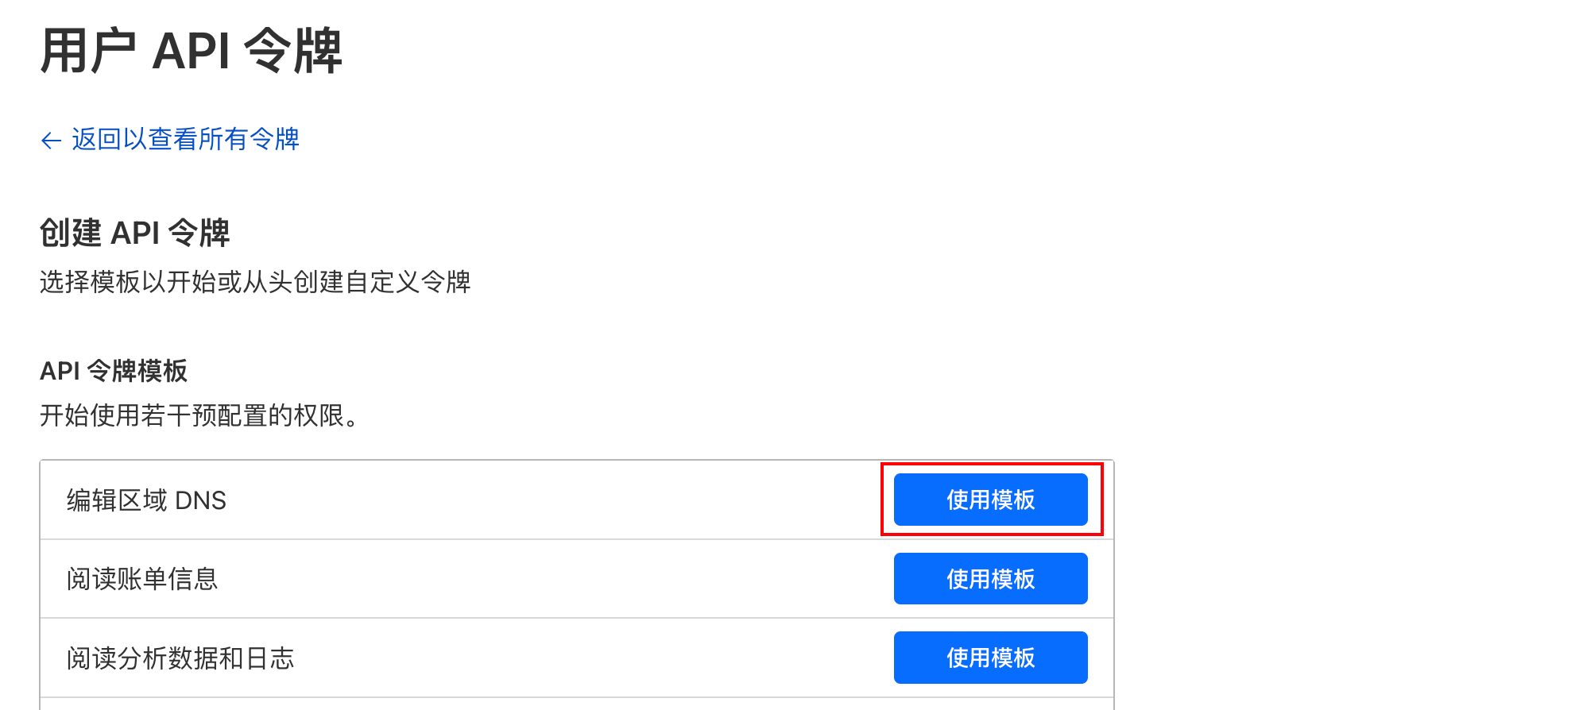This screenshot has width=1583, height=710.
Task: Click the word 日志 in the third row
Action: pyautogui.click(x=270, y=658)
